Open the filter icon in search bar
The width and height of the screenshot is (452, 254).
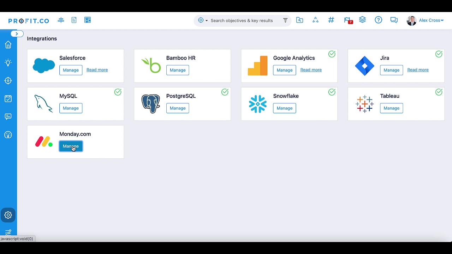[x=285, y=20]
